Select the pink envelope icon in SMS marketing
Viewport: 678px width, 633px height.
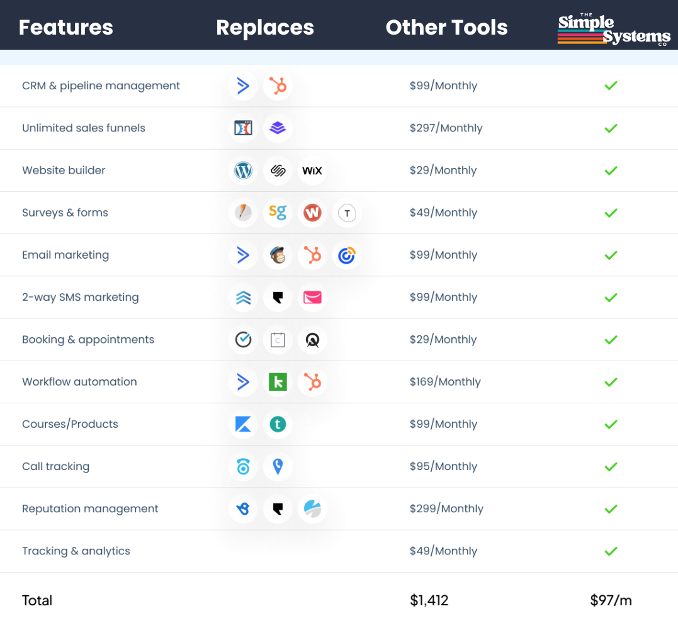(312, 297)
